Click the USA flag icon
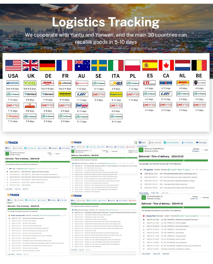 pos(13,65)
